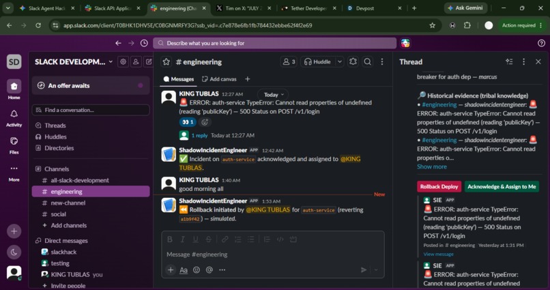Select the Add canvas tab

219,79
